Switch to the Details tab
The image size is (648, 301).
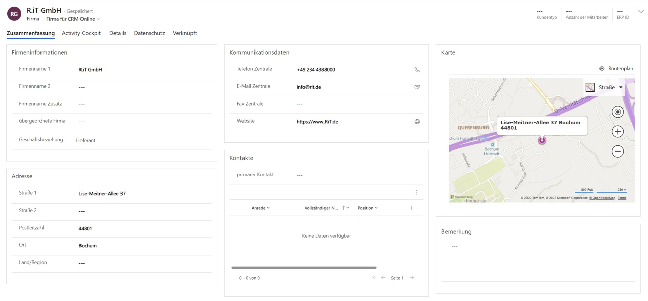(117, 33)
